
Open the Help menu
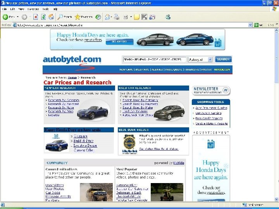click(x=55, y=9)
